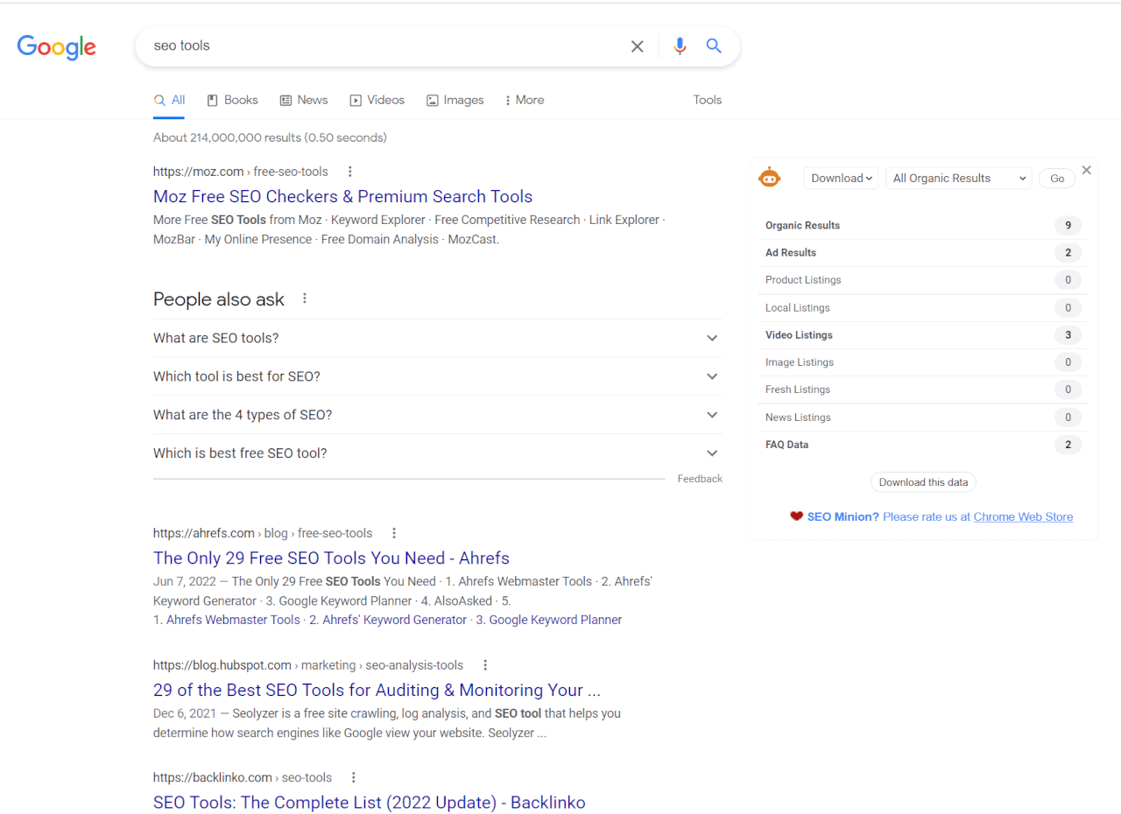Select the News Listings row

tap(923, 418)
